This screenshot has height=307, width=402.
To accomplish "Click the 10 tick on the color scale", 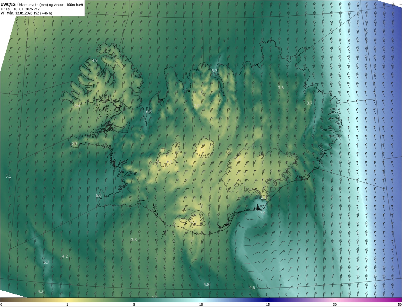I will pos(201,304).
